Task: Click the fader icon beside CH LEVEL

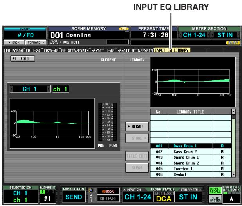Action: [91, 198]
